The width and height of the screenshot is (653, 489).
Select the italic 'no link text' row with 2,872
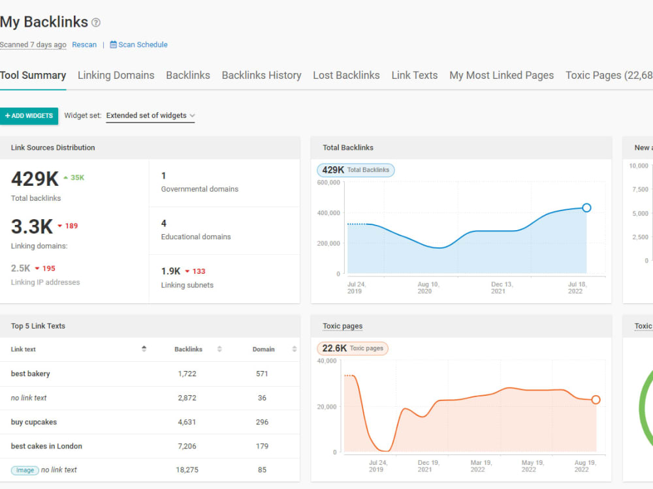(x=150, y=398)
